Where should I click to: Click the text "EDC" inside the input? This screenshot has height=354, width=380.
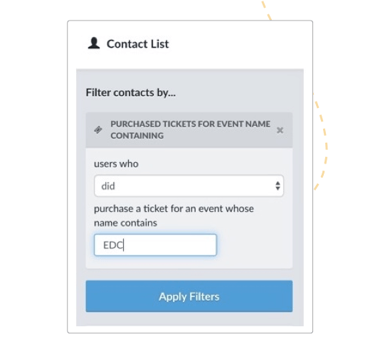click(113, 245)
